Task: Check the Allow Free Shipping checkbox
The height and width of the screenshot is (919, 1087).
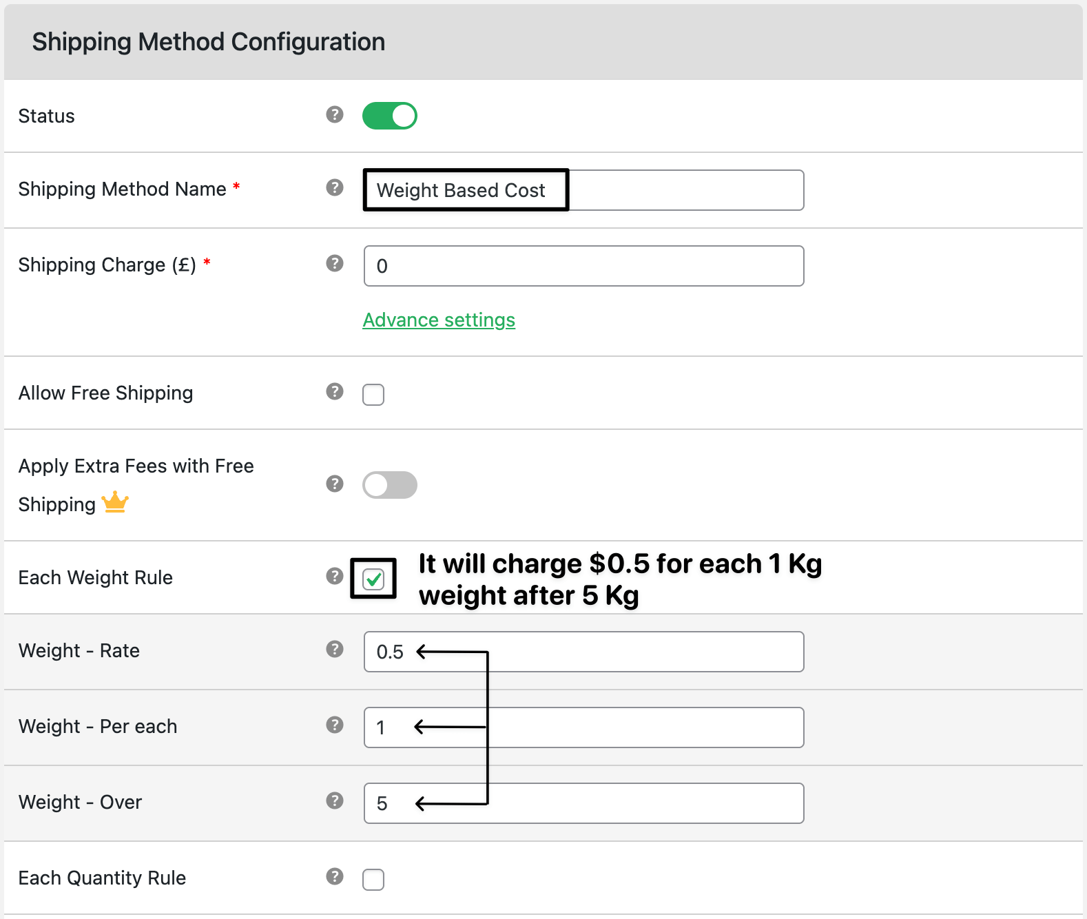Action: coord(373,395)
